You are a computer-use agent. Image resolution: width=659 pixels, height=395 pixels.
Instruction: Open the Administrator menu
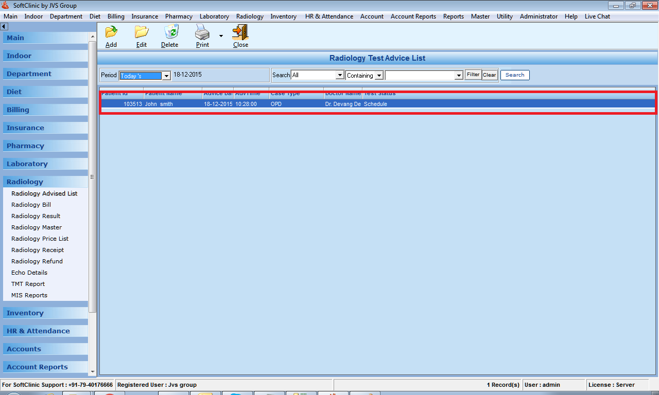click(x=539, y=16)
